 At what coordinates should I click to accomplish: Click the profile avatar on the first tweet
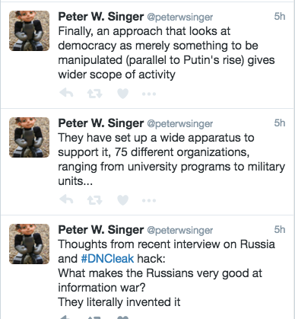[x=30, y=30]
